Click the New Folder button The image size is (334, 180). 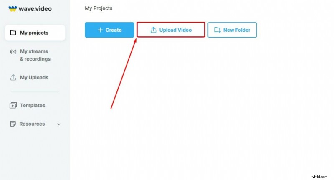[232, 30]
